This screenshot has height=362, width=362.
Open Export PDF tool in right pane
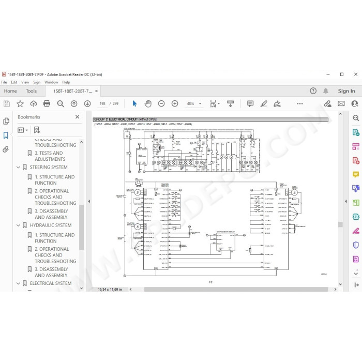pyautogui.click(x=356, y=132)
